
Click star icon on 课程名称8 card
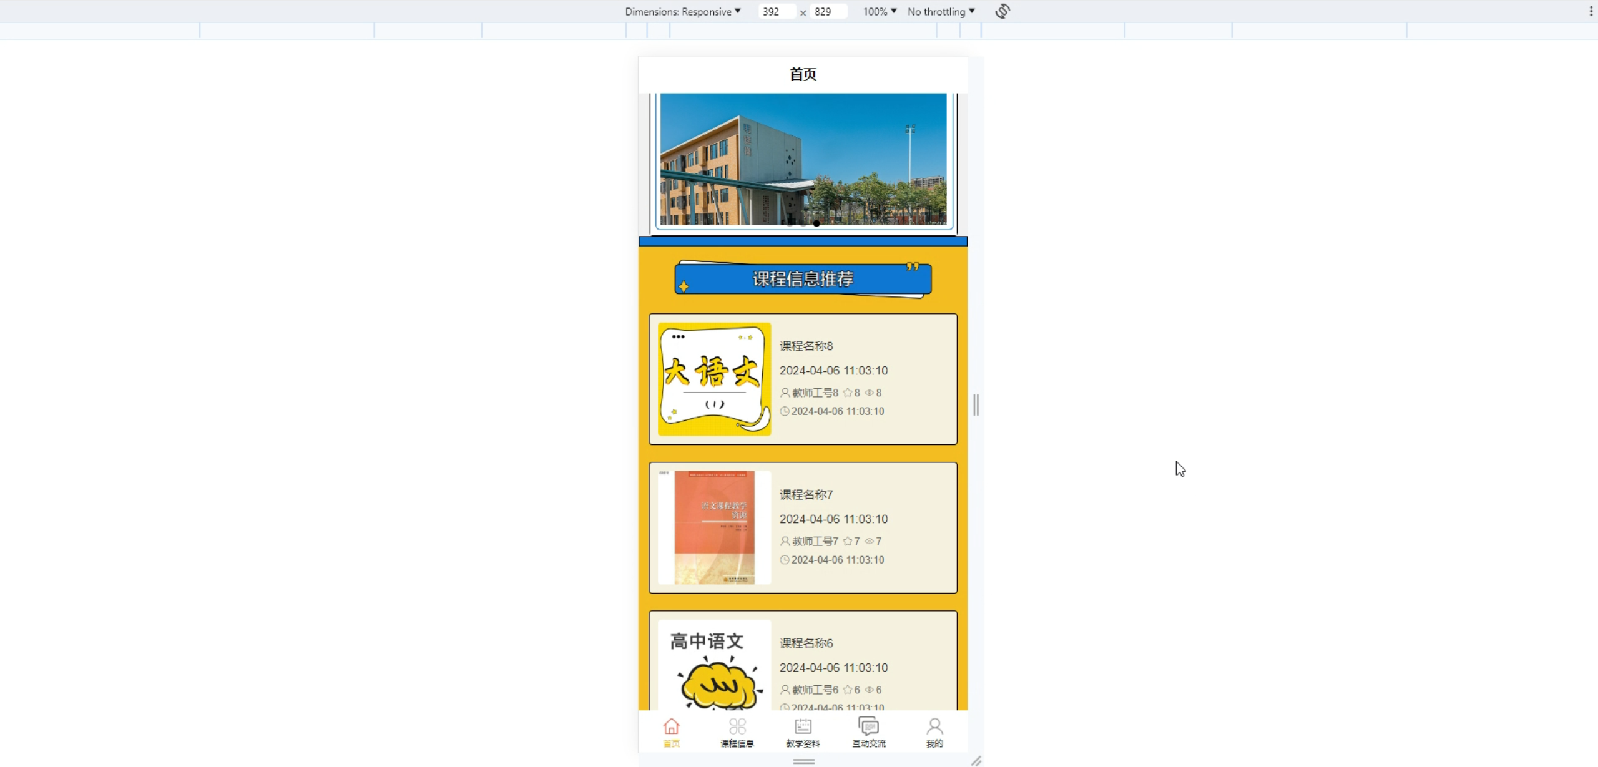click(848, 393)
